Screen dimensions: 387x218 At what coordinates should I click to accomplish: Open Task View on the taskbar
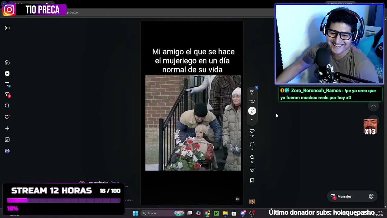[x=190, y=213]
